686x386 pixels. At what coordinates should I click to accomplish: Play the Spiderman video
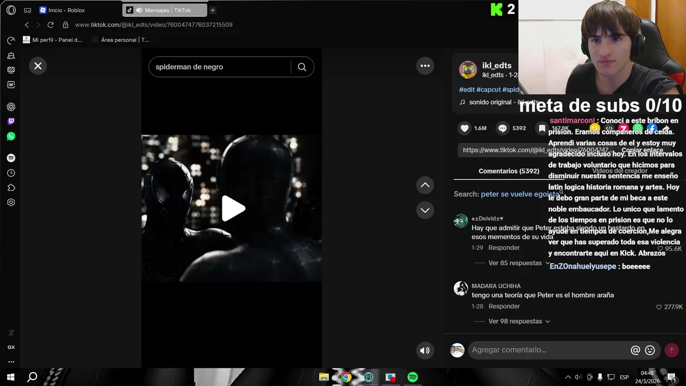click(x=233, y=209)
